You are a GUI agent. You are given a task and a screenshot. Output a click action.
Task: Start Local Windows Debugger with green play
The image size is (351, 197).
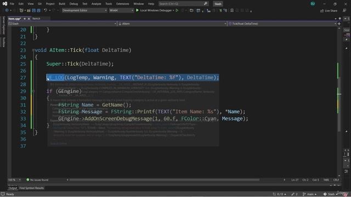coord(137,10)
